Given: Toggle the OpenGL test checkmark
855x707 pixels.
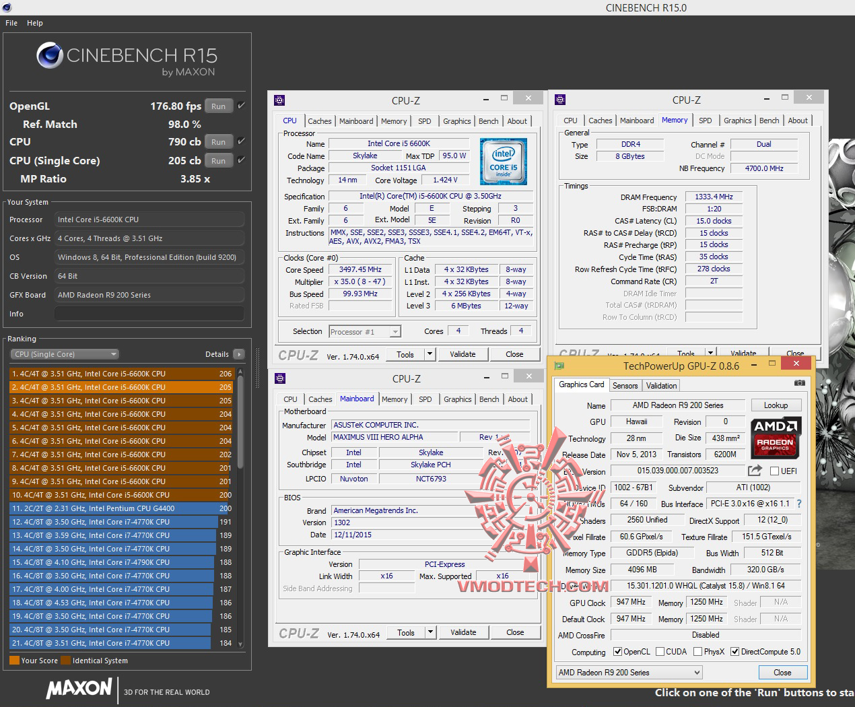Looking at the screenshot, I should click(x=241, y=106).
